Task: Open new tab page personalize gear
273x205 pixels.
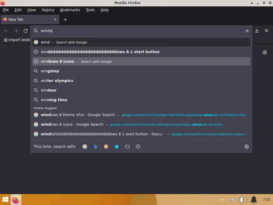Action: click(265, 52)
